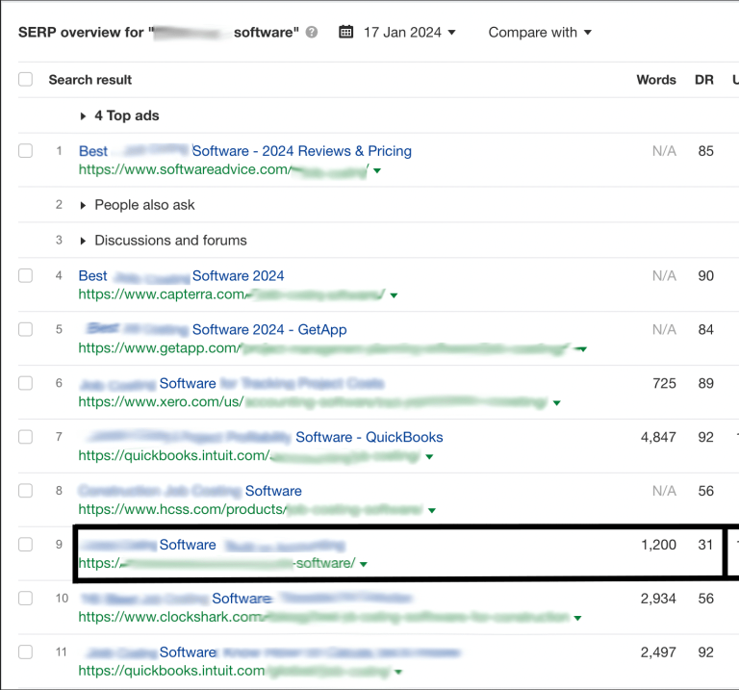Viewport: 739px width, 690px height.
Task: Open the URL dropdown arrow for hcss.com
Action: pyautogui.click(x=432, y=510)
